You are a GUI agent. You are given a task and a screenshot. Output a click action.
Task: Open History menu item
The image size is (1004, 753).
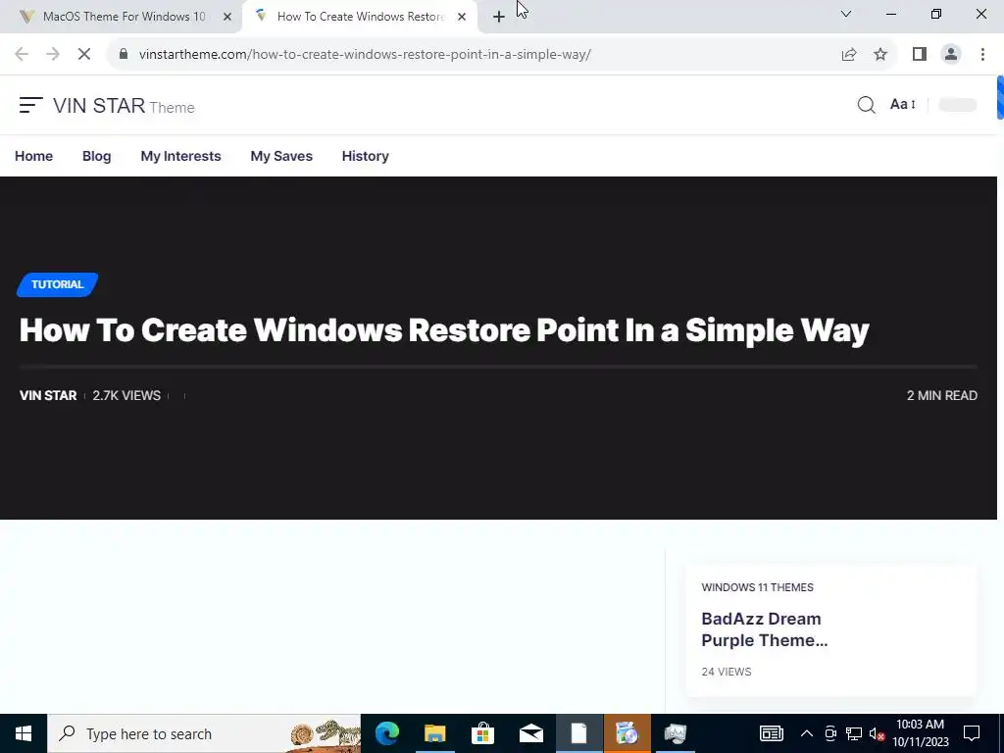(365, 156)
